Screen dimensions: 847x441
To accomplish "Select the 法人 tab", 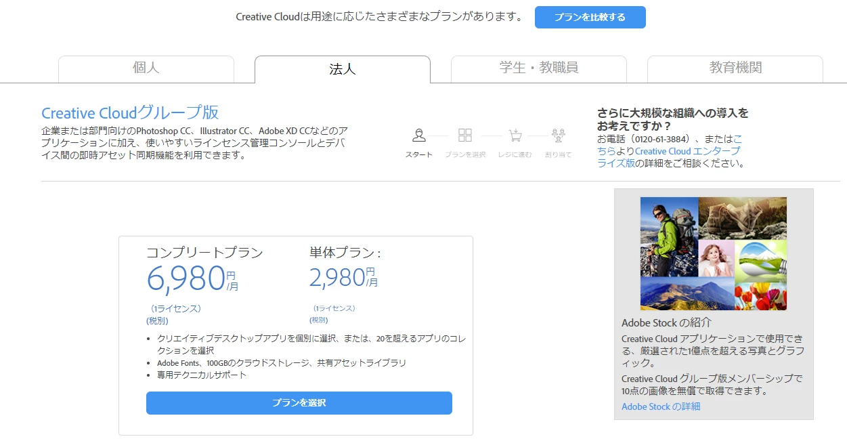I will (x=343, y=69).
